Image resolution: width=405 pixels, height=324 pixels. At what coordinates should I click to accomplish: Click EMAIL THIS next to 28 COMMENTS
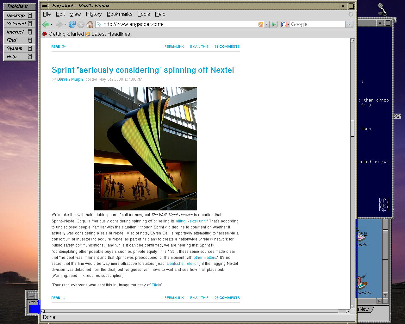(x=199, y=298)
